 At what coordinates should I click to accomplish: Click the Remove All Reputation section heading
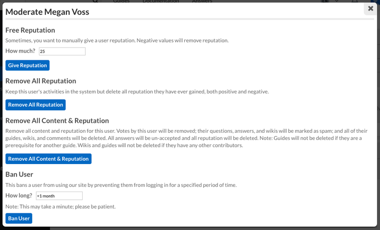pyautogui.click(x=41, y=81)
